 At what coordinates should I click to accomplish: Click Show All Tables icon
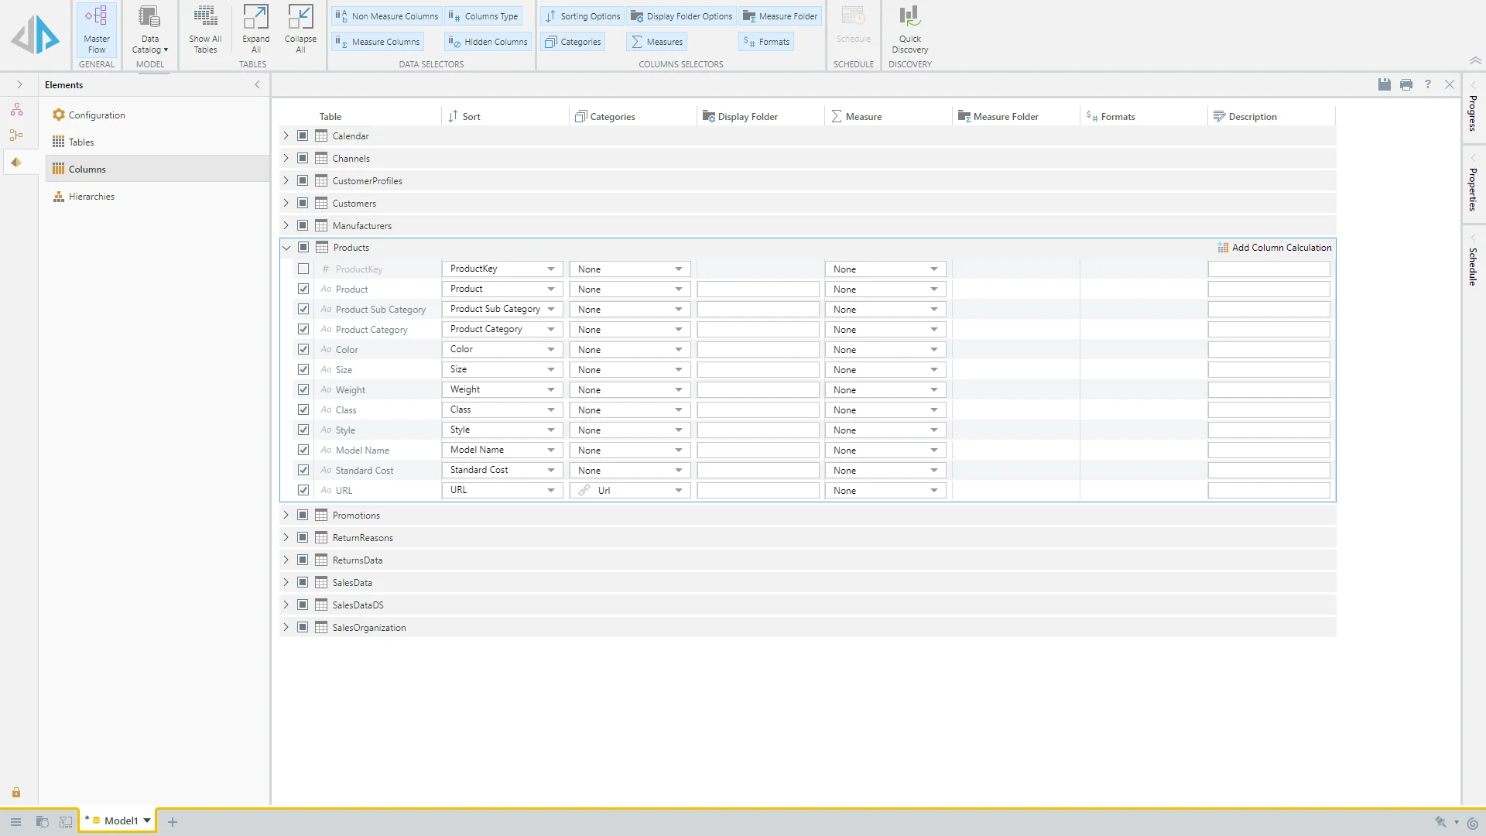coord(205,29)
